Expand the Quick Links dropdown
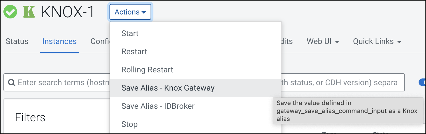The width and height of the screenshot is (426, 134). click(377, 41)
